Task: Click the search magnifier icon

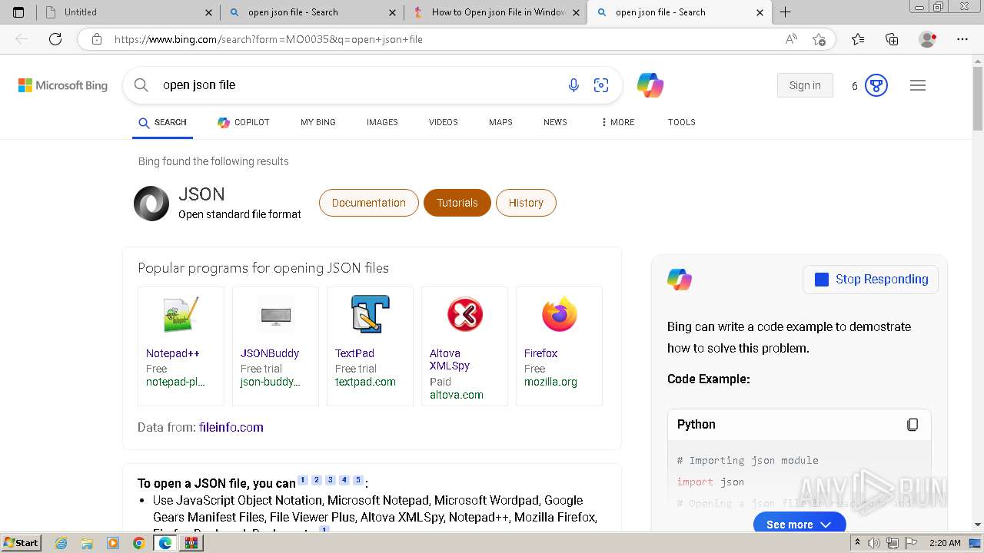Action: (141, 85)
